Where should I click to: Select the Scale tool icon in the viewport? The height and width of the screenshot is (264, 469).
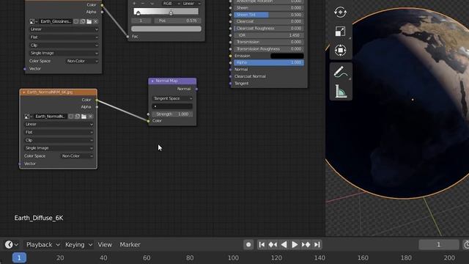340,32
